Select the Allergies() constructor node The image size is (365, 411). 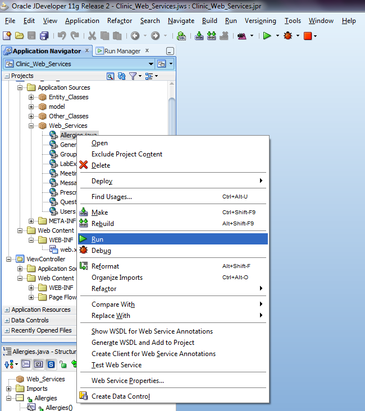tap(59, 407)
